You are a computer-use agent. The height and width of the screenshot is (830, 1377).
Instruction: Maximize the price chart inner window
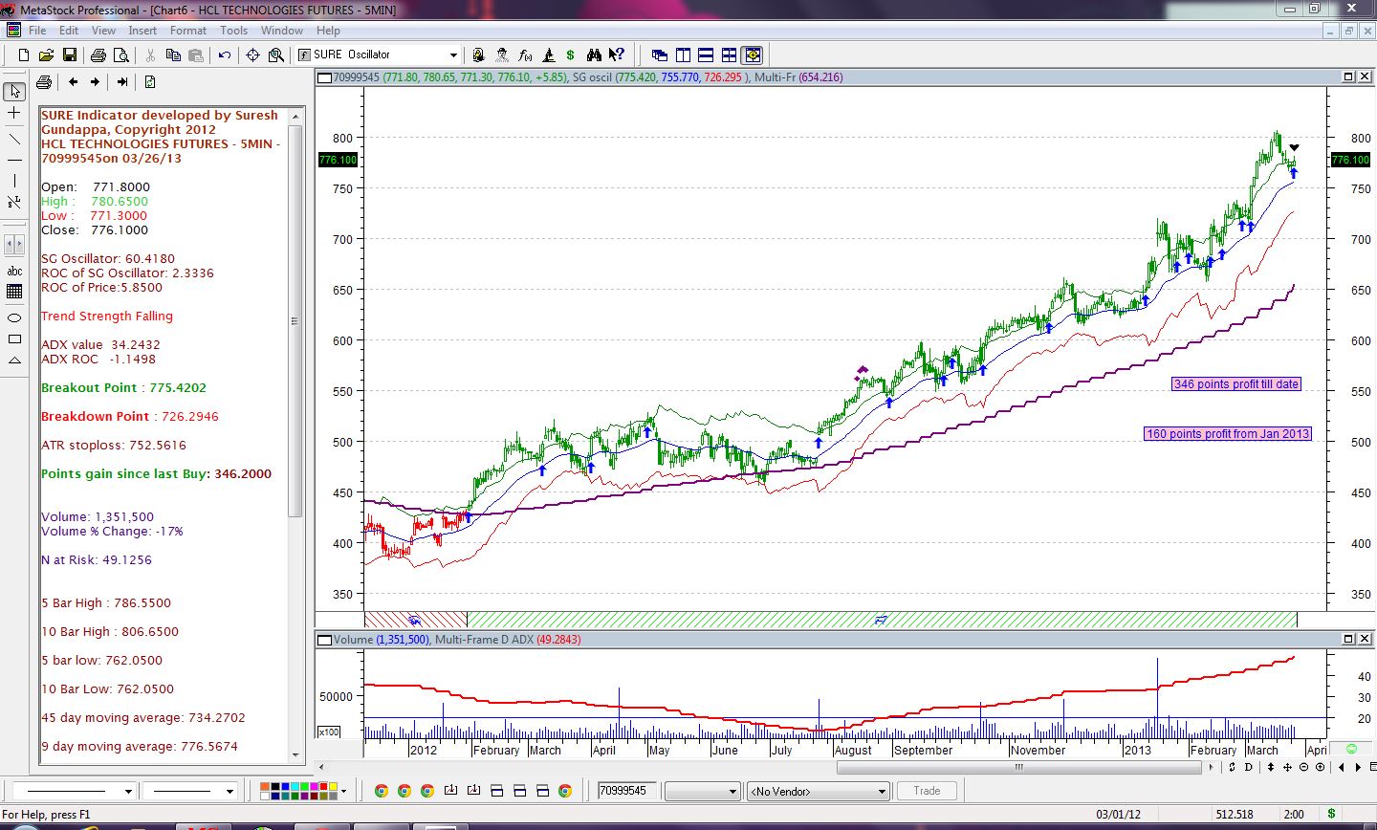coord(1349,76)
